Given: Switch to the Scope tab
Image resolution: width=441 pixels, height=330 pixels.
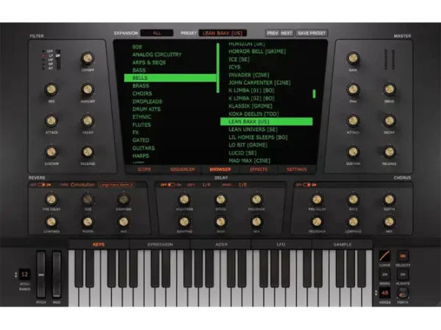Looking at the screenshot, I should 144,169.
